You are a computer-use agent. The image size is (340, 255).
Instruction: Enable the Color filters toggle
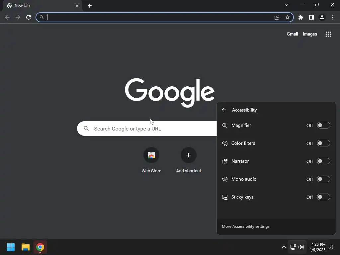click(323, 143)
